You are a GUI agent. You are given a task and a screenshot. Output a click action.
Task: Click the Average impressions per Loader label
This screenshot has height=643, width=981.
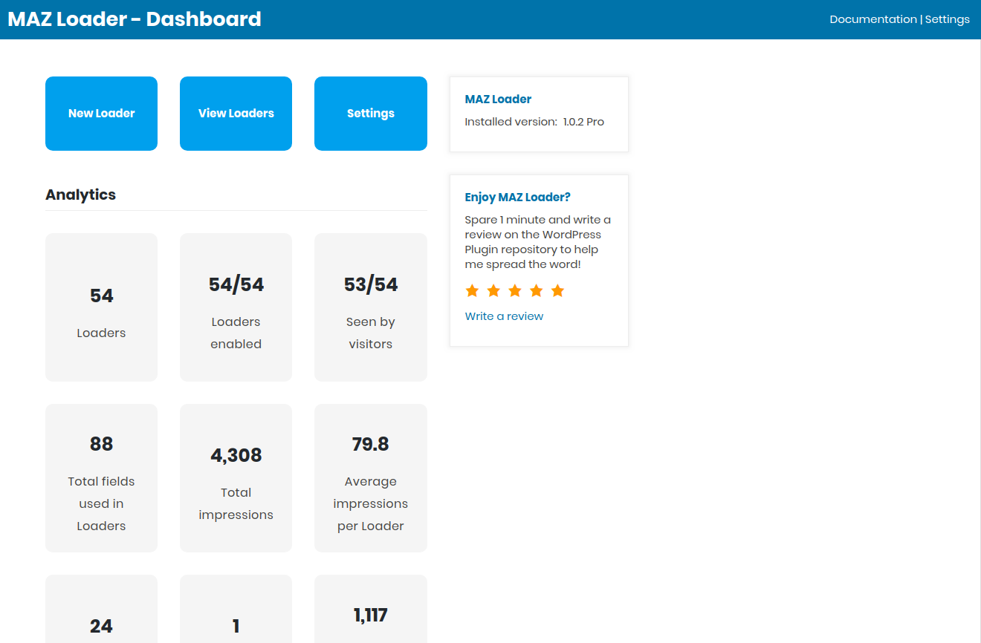point(371,503)
